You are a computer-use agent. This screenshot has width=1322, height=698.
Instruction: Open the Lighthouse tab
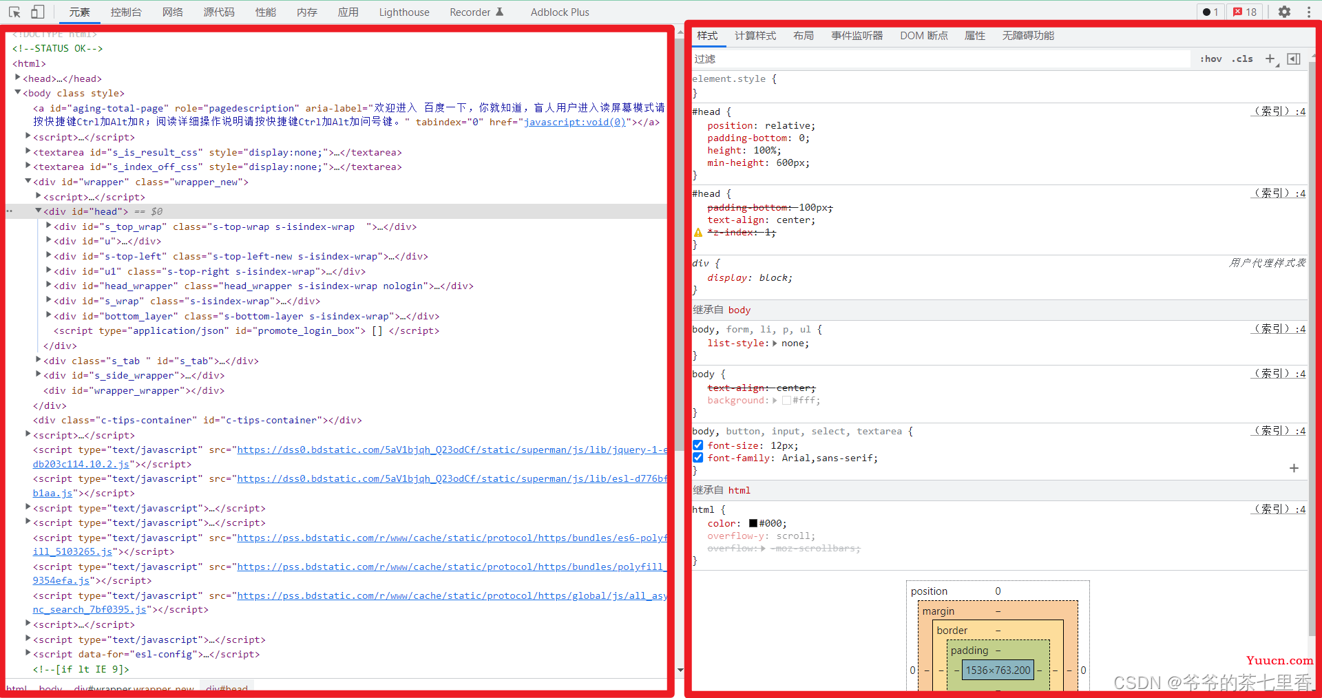pos(404,12)
